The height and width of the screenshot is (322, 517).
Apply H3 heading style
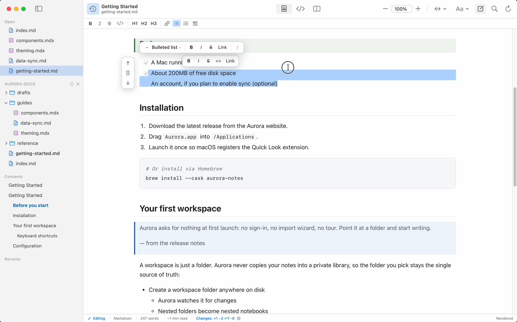pyautogui.click(x=153, y=24)
